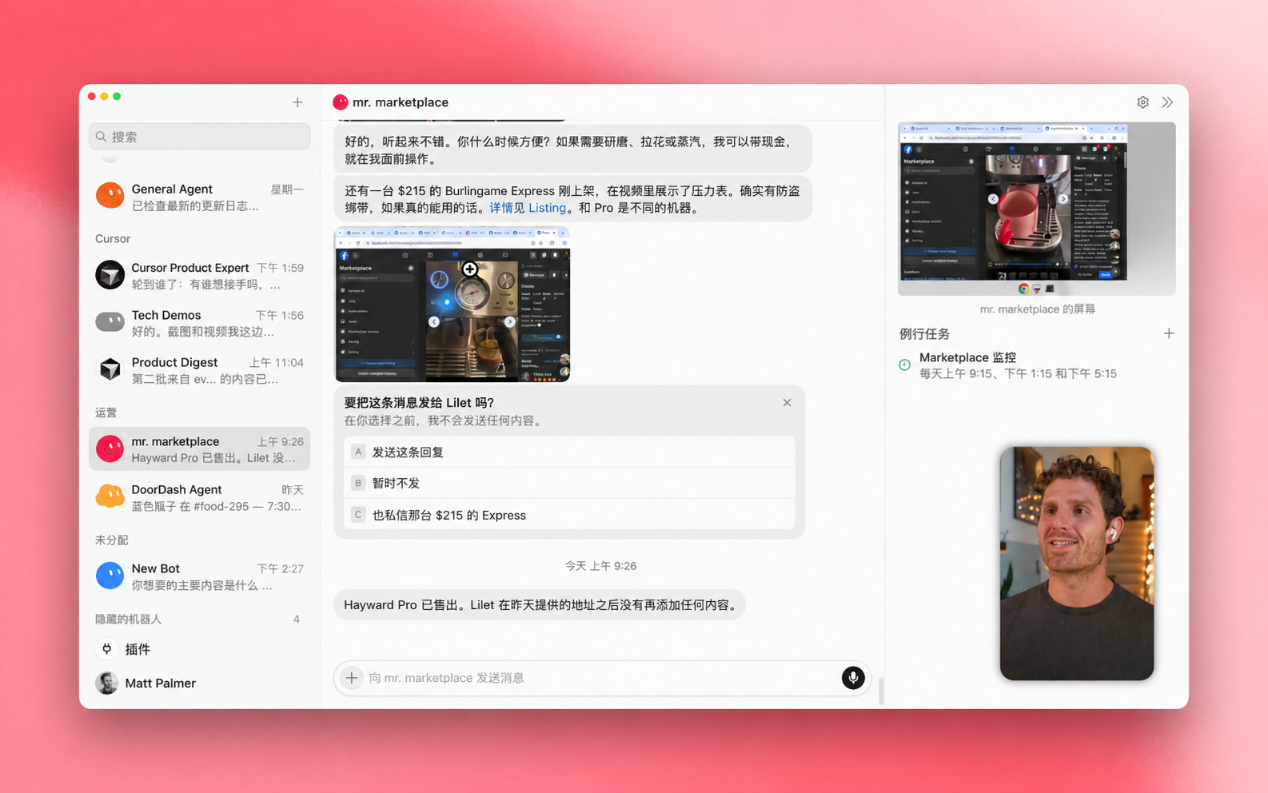Click the General Agent orange avatar
1268x793 pixels.
click(110, 196)
